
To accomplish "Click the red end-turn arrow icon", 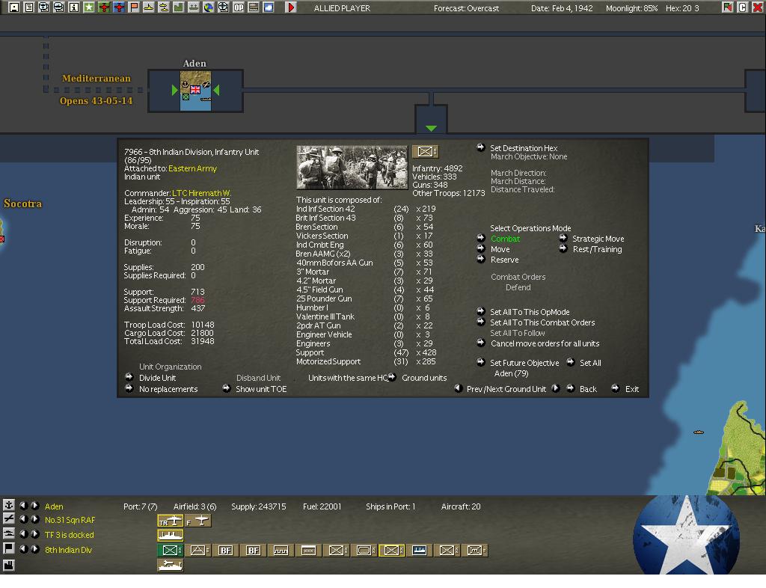I will coord(291,7).
